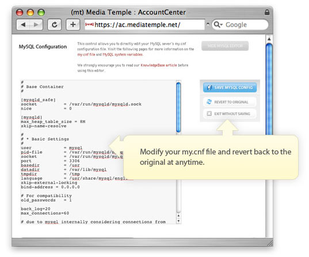
Task: Click the ac.mediatemple.net address field
Action: point(144,25)
